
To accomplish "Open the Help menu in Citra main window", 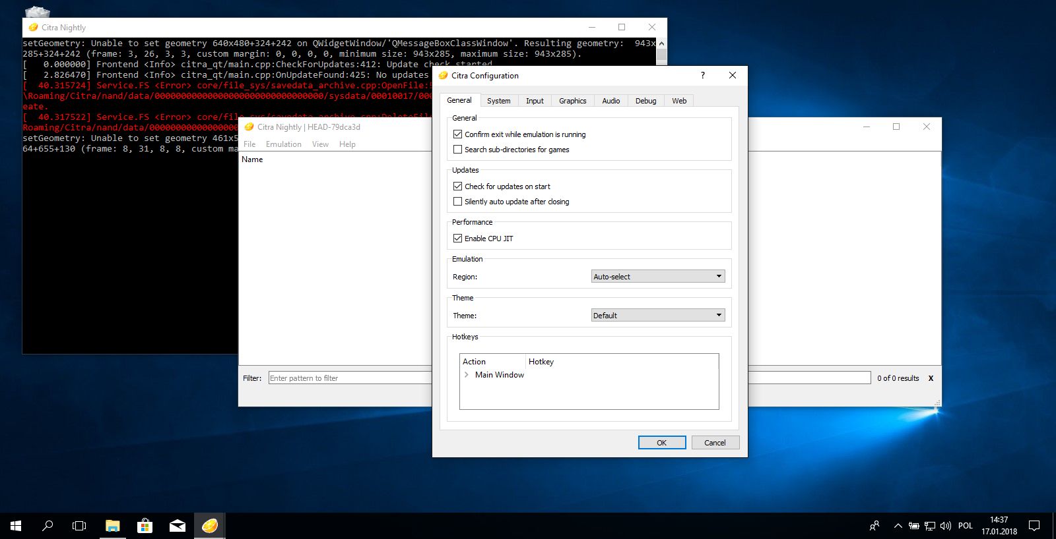I will pyautogui.click(x=347, y=144).
